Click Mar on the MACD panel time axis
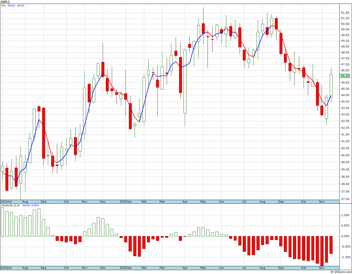The image size is (352, 274). tap(162, 268)
